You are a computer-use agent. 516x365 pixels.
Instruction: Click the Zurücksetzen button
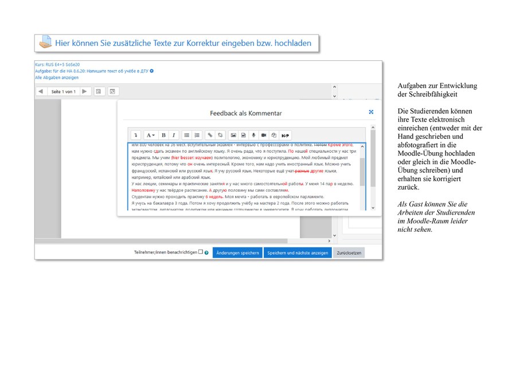point(349,253)
